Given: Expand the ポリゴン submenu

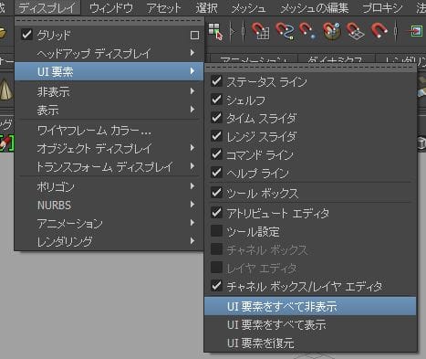Looking at the screenshot, I should coord(109,186).
